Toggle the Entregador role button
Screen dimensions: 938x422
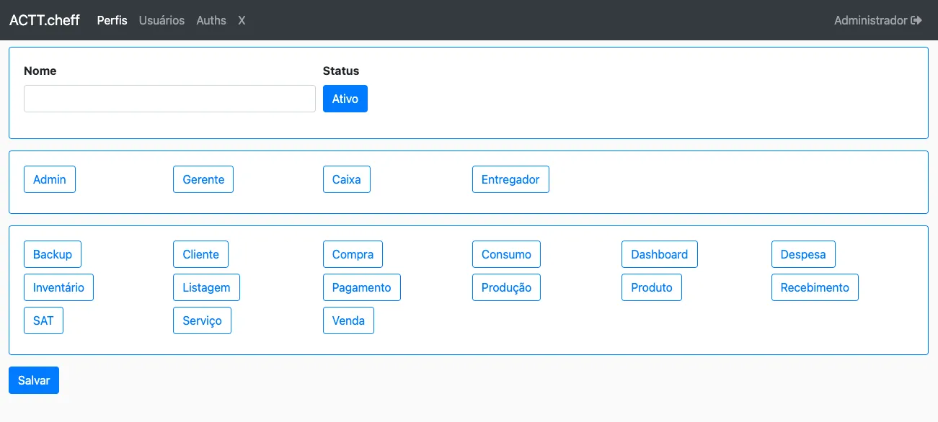[x=510, y=179]
